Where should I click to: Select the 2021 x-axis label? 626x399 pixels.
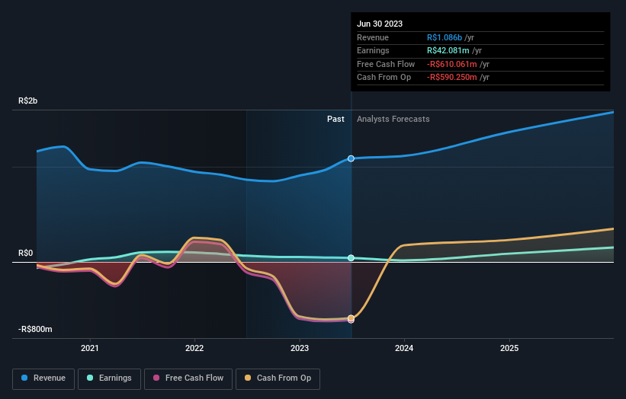point(90,348)
